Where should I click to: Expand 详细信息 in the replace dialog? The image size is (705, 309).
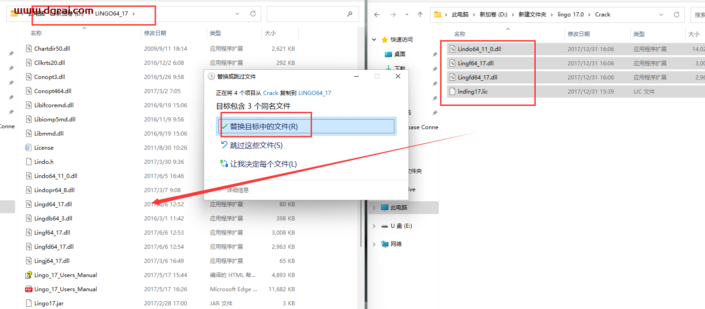(x=233, y=190)
